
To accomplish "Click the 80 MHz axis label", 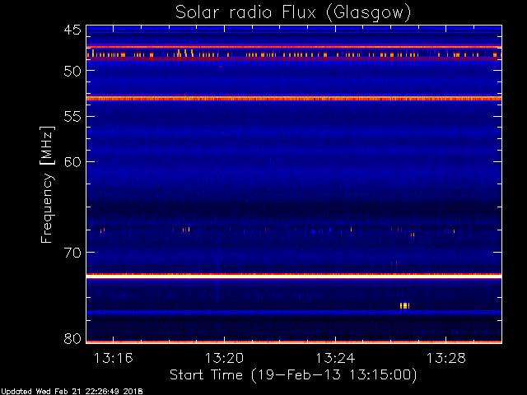I will coord(72,338).
